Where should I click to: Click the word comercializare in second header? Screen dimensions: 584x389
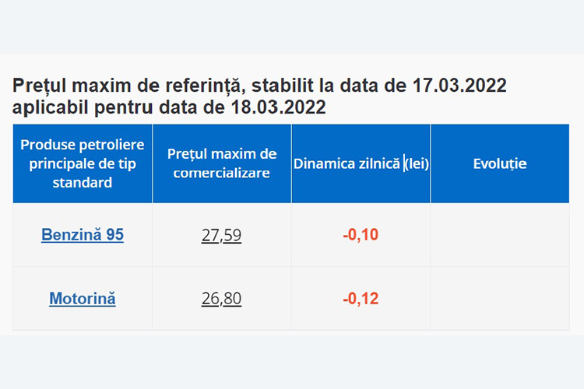222,173
